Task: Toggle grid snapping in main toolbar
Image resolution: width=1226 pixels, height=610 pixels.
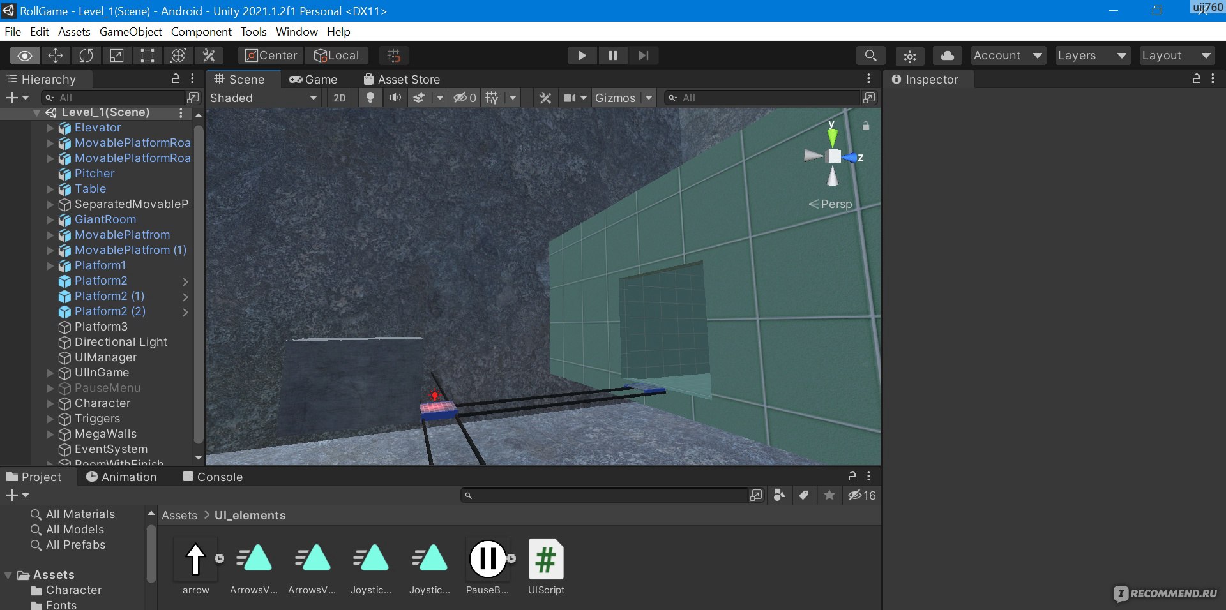Action: 394,56
